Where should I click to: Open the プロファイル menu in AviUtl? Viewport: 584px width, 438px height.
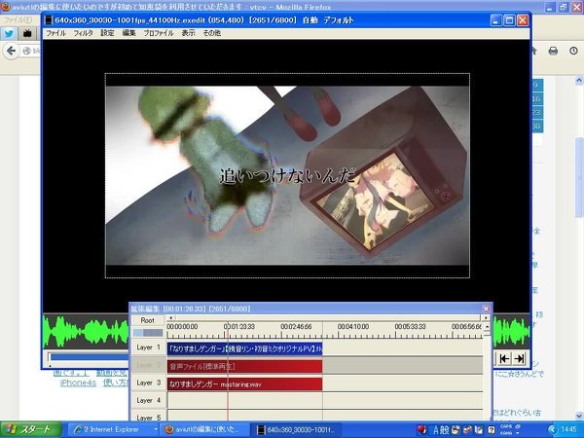click(x=159, y=33)
